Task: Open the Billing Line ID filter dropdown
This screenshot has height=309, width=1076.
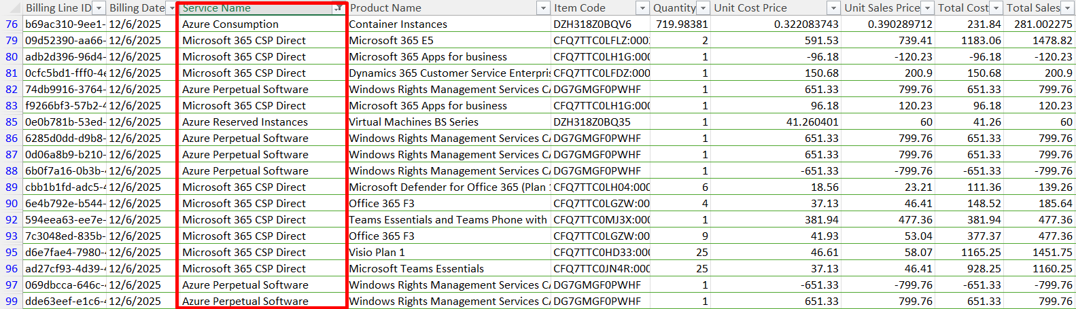Action: pos(99,8)
